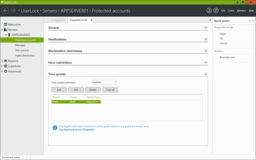Open the UserLock server Properties link
The width and height of the screenshot is (256, 160).
(77, 129)
